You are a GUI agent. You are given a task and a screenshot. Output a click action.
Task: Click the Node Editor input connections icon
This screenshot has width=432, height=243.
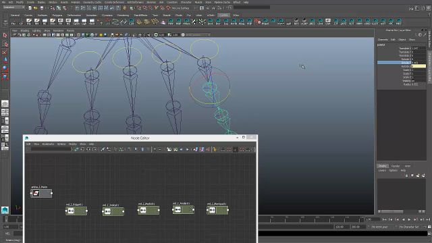(82, 149)
